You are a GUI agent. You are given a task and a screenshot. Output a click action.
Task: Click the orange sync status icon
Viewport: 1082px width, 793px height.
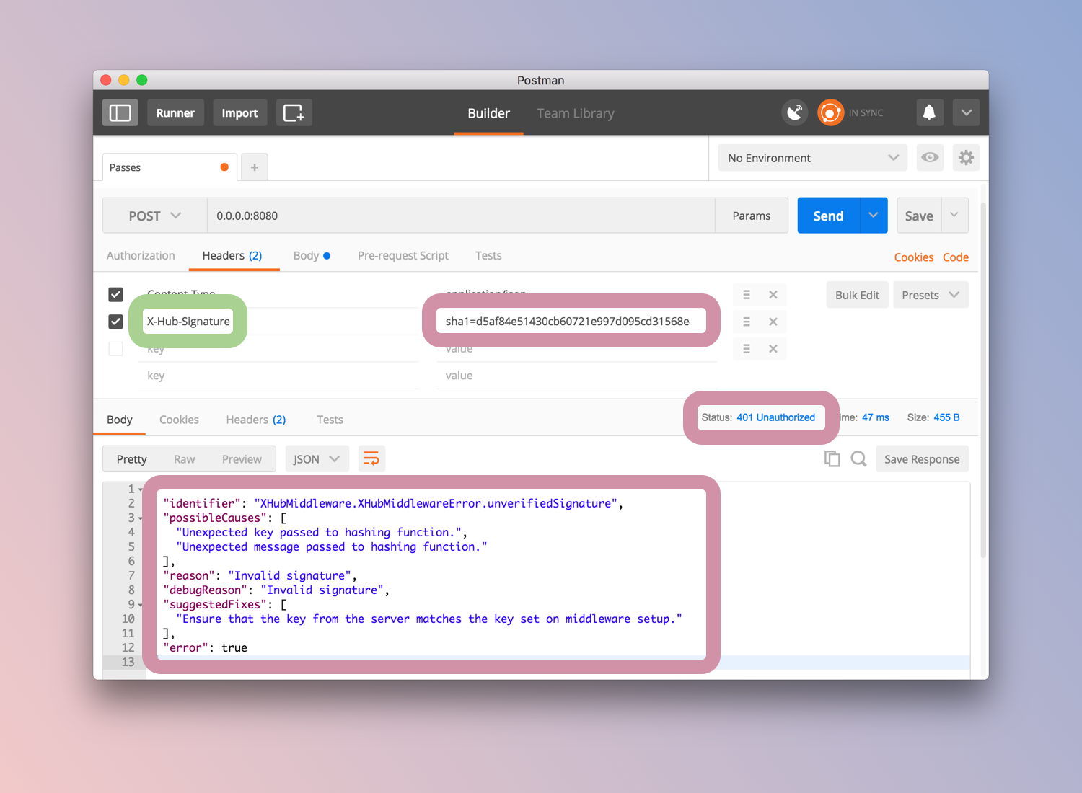pyautogui.click(x=830, y=112)
